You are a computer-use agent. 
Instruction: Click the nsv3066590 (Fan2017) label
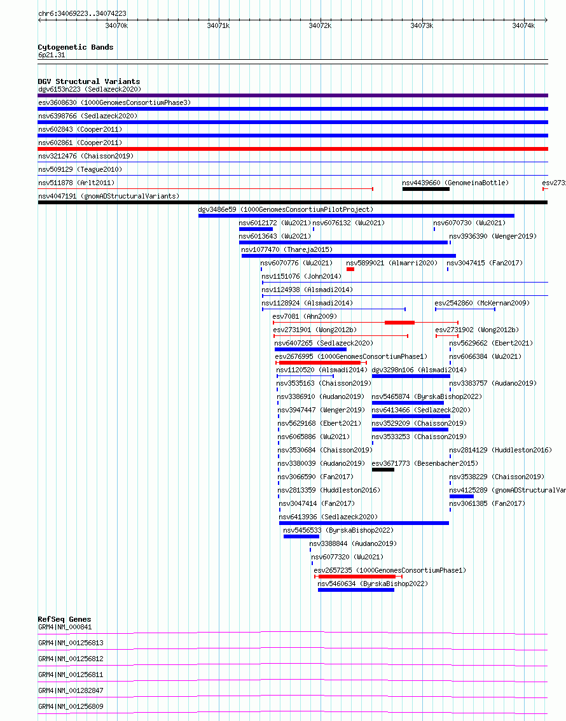(315, 477)
